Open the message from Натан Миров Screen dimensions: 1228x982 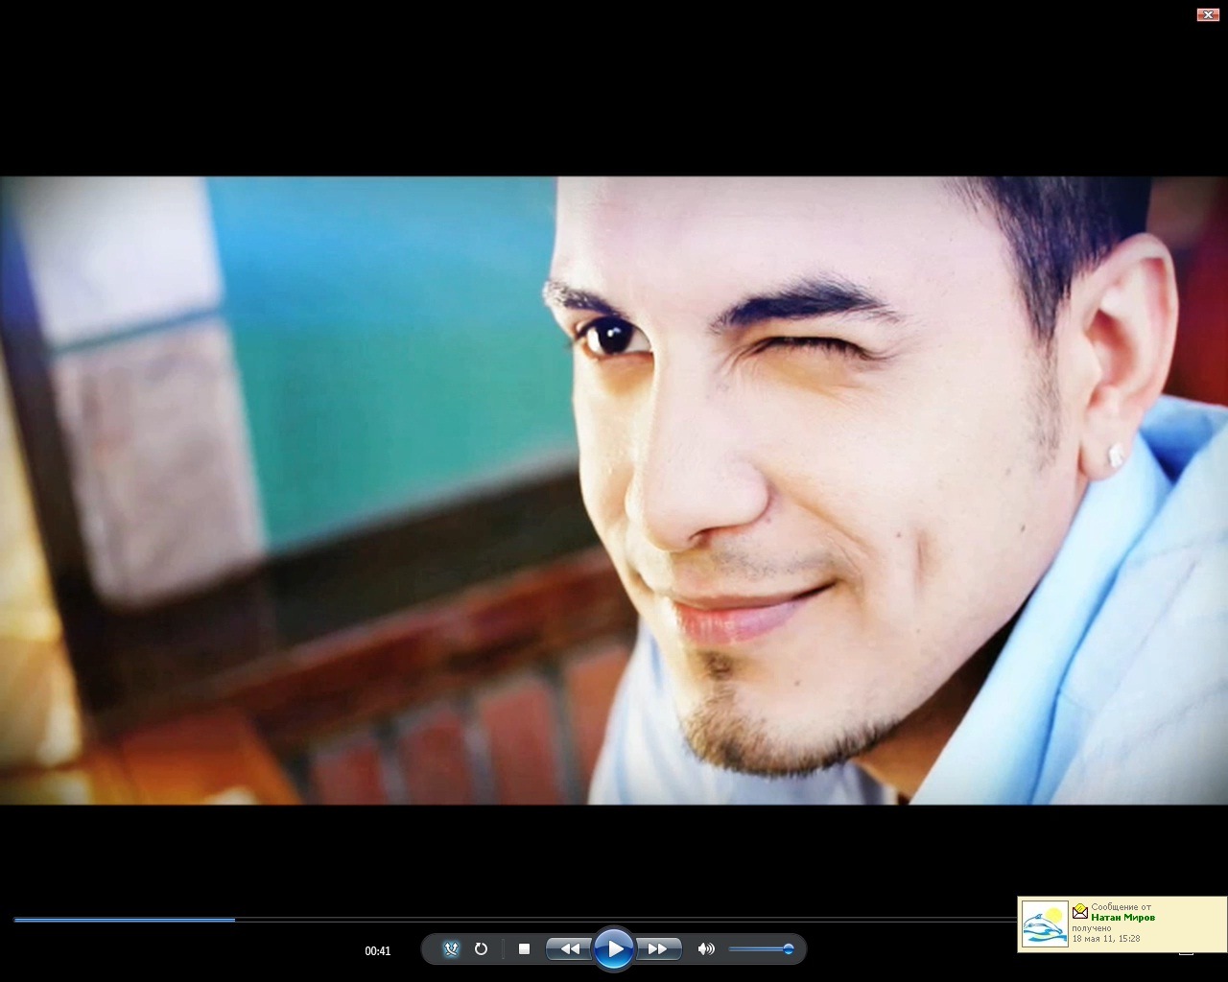[x=1122, y=918]
